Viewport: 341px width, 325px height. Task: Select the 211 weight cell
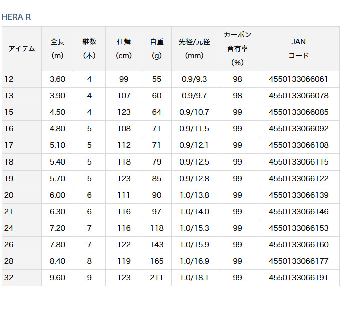[x=156, y=278]
